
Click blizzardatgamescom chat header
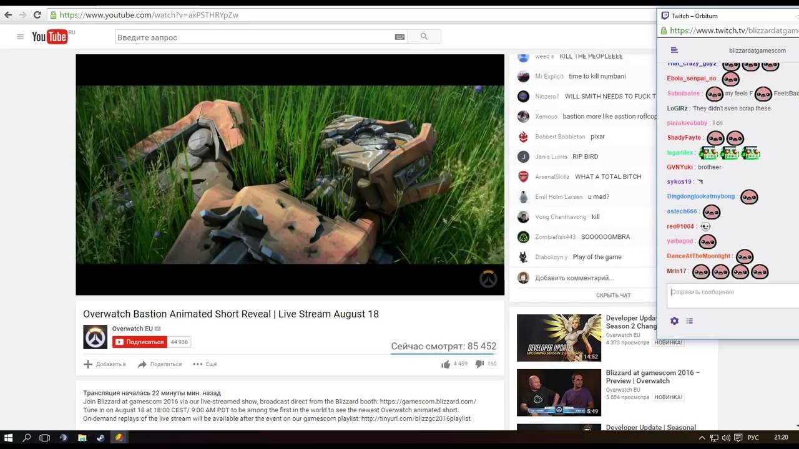(757, 51)
